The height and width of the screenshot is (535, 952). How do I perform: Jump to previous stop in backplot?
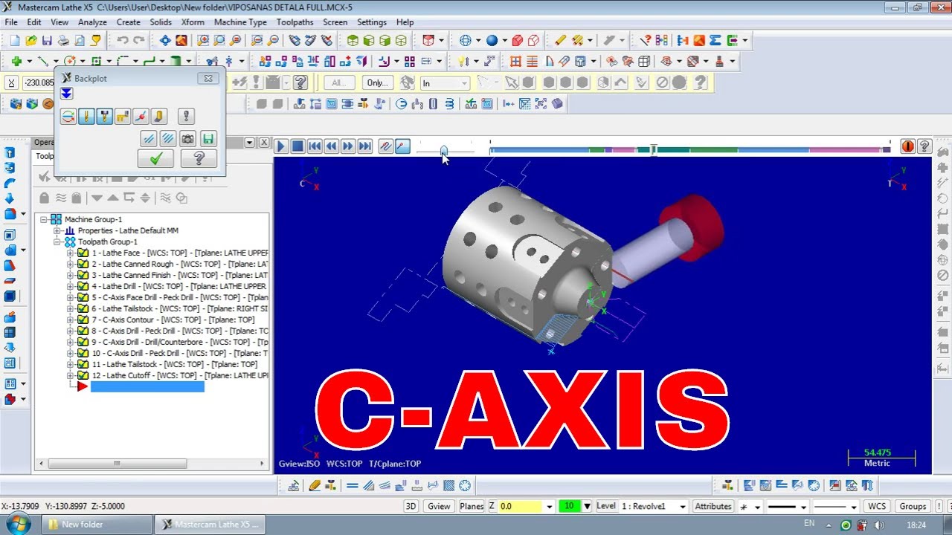(315, 146)
